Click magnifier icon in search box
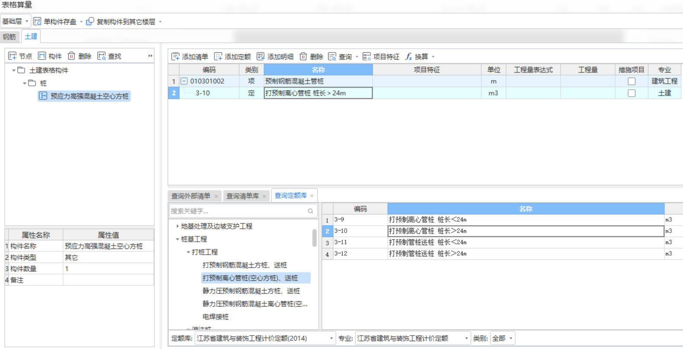The height and width of the screenshot is (349, 683). click(310, 211)
